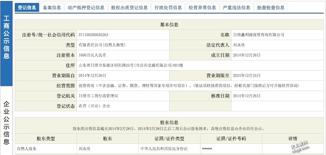Image resolution: width=326 pixels, height=155 pixels.
Task: Click the 经营范围 label
Action: (x=65, y=86)
